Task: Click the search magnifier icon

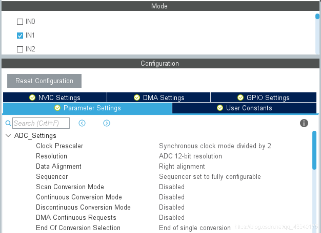Action: (8, 123)
